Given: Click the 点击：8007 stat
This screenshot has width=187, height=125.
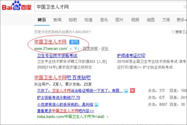Looking at the screenshot, I should coord(157,104).
